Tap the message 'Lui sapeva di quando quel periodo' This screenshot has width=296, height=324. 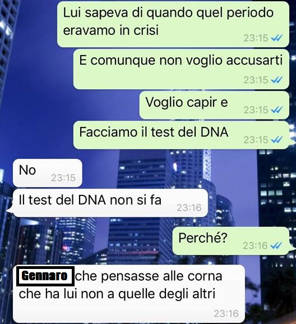pyautogui.click(x=173, y=24)
